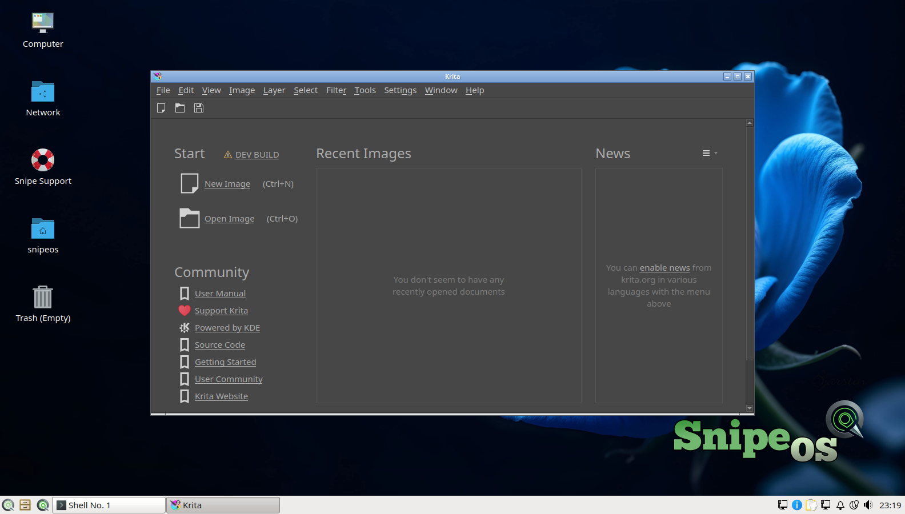
Task: Click the vertical scrollbar handle in Krita
Action: [x=750, y=243]
